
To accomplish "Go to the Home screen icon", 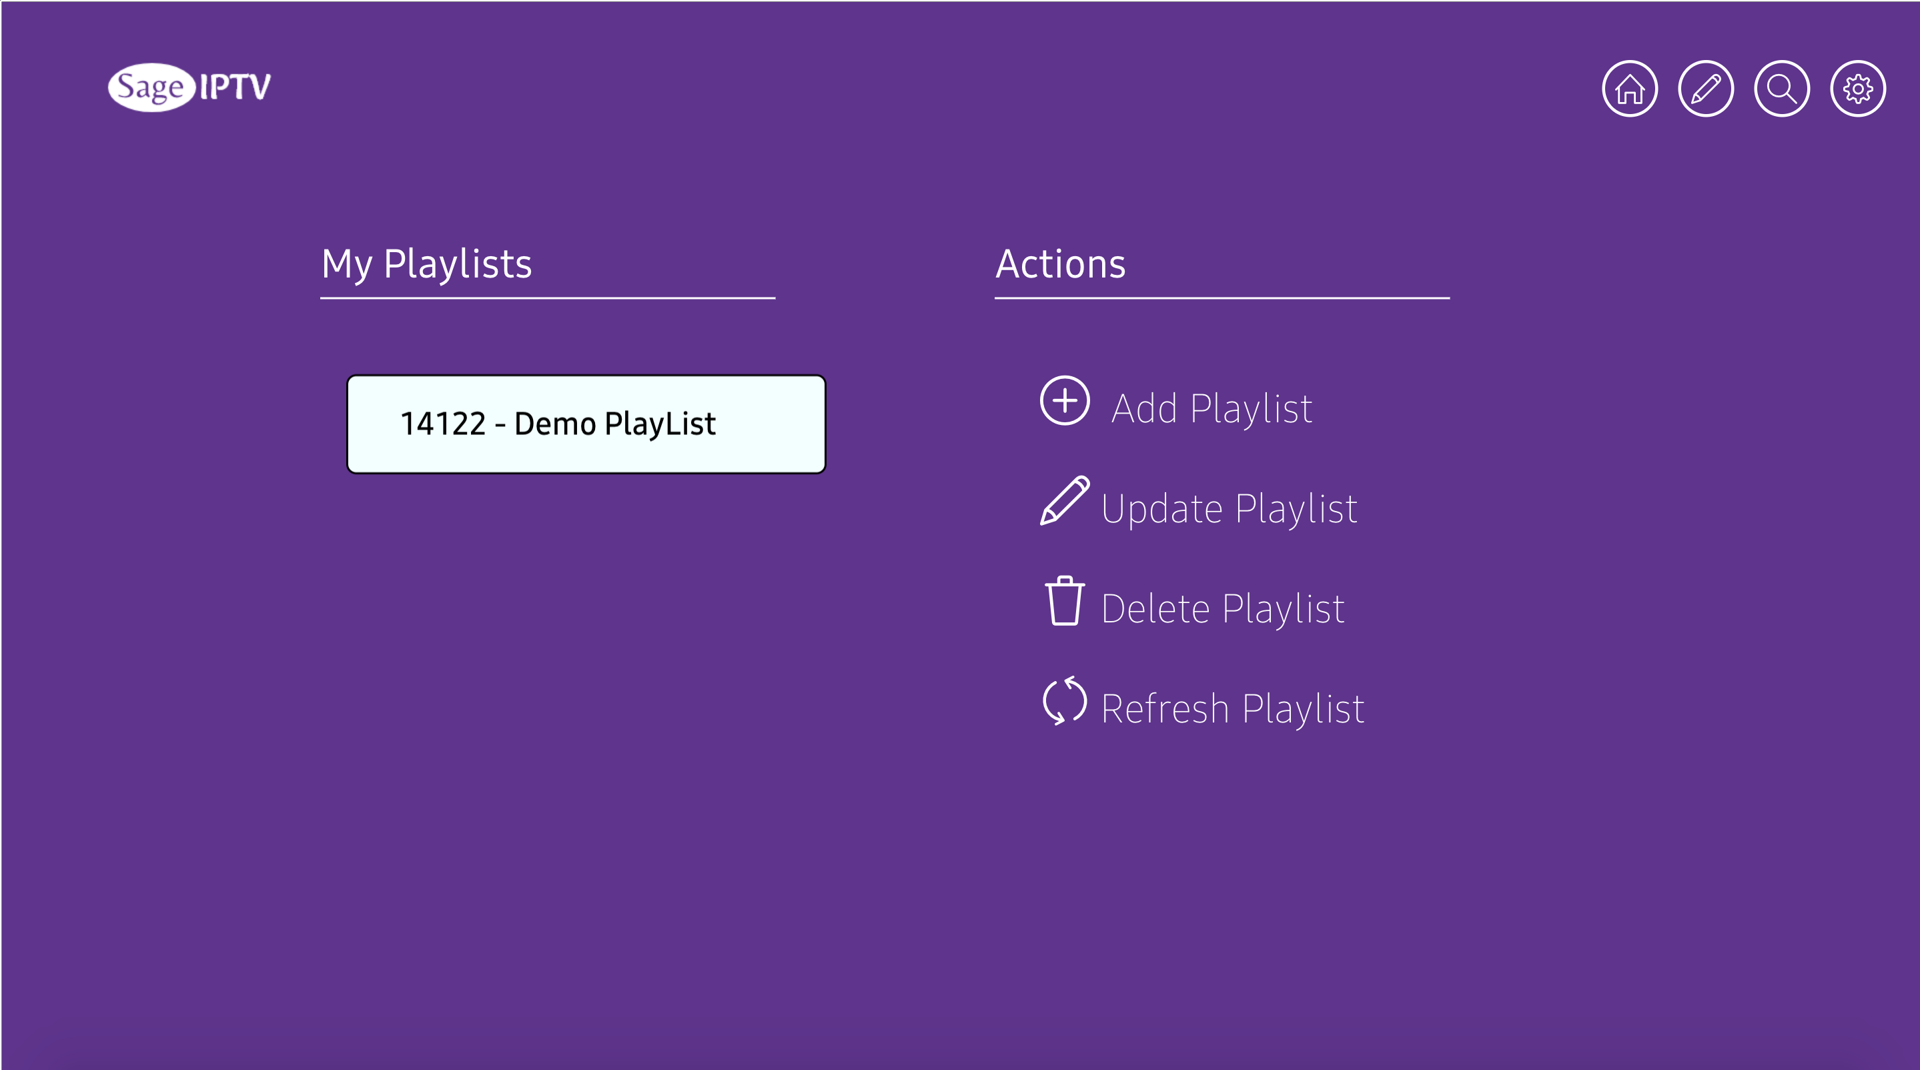I will [1629, 89].
